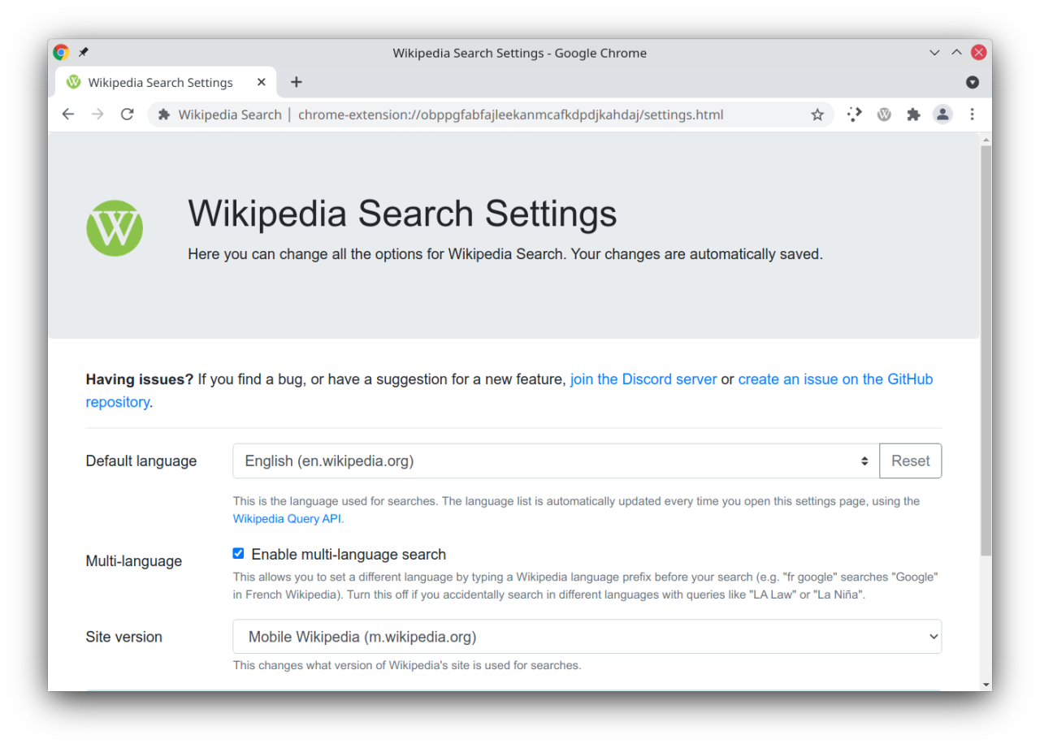
Task: Click the green Wikipedia W logo in the header
Action: click(x=115, y=228)
